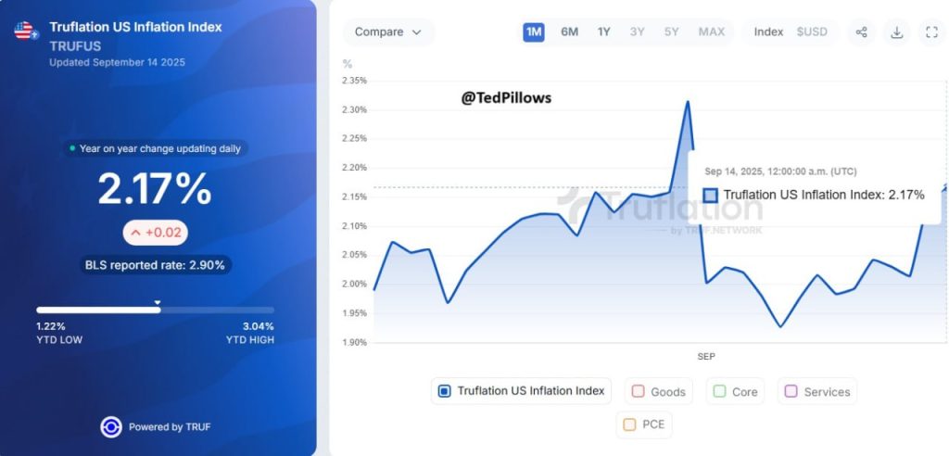Switch to the 6M time range

point(570,32)
